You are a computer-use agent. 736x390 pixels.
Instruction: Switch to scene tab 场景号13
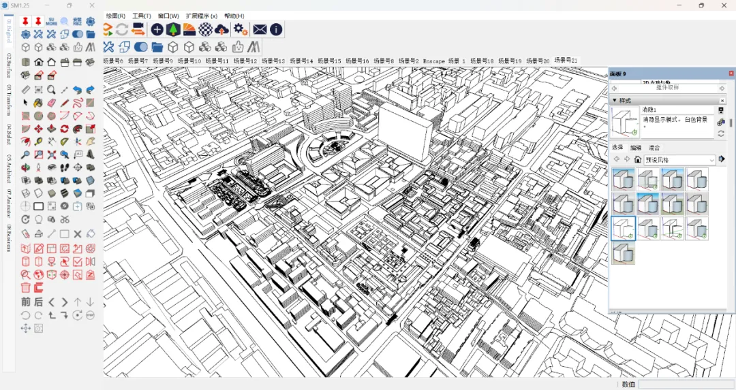[x=273, y=61]
